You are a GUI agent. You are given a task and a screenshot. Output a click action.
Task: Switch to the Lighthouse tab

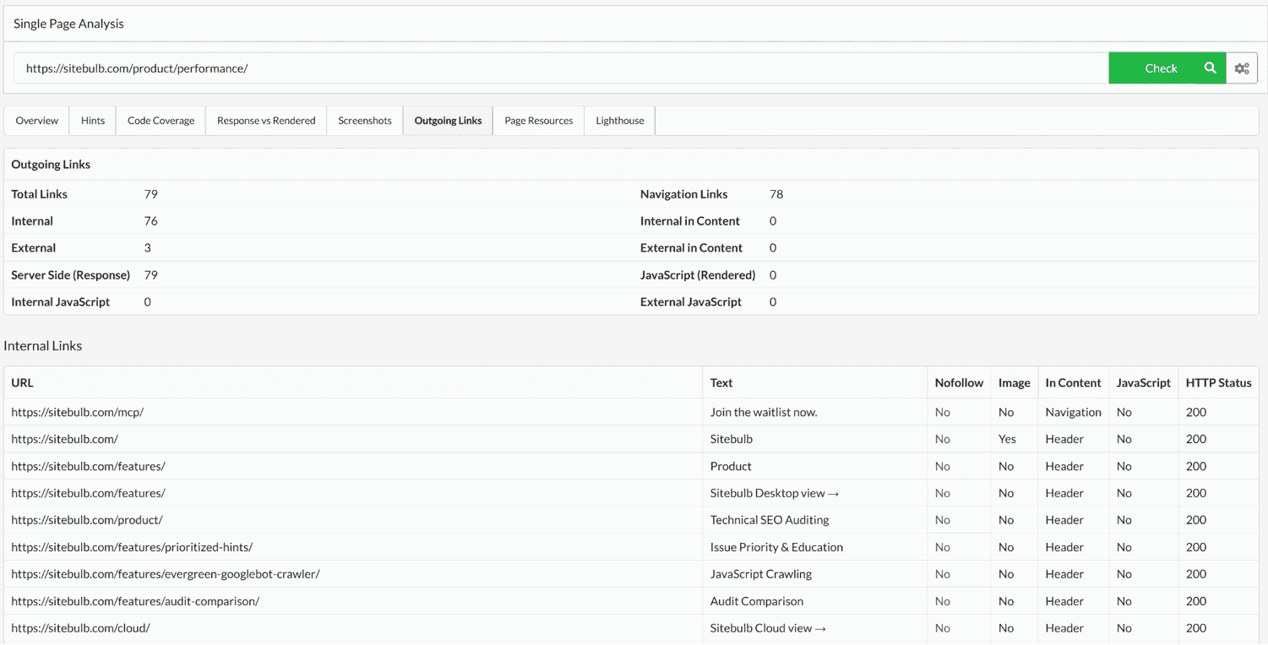[620, 121]
